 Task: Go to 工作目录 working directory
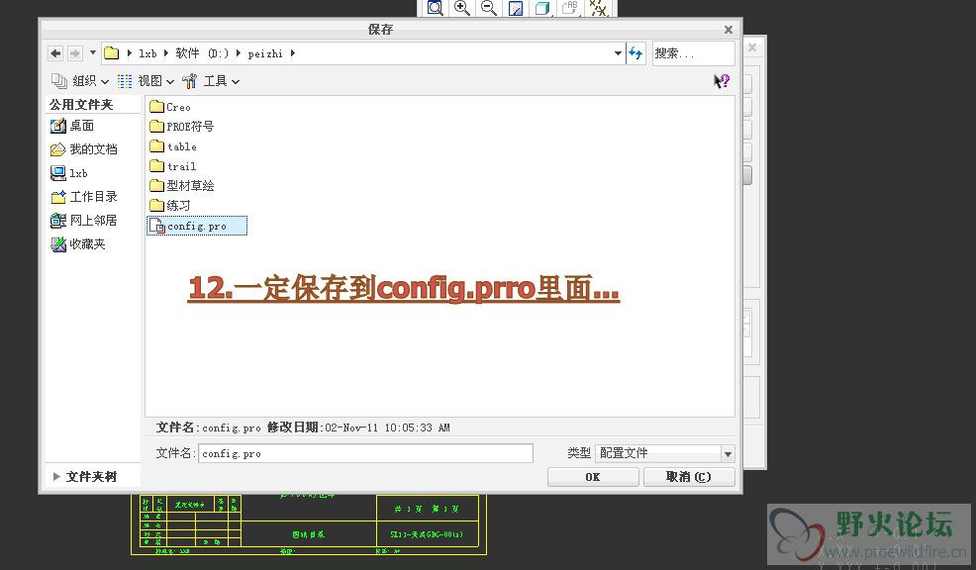[83, 197]
